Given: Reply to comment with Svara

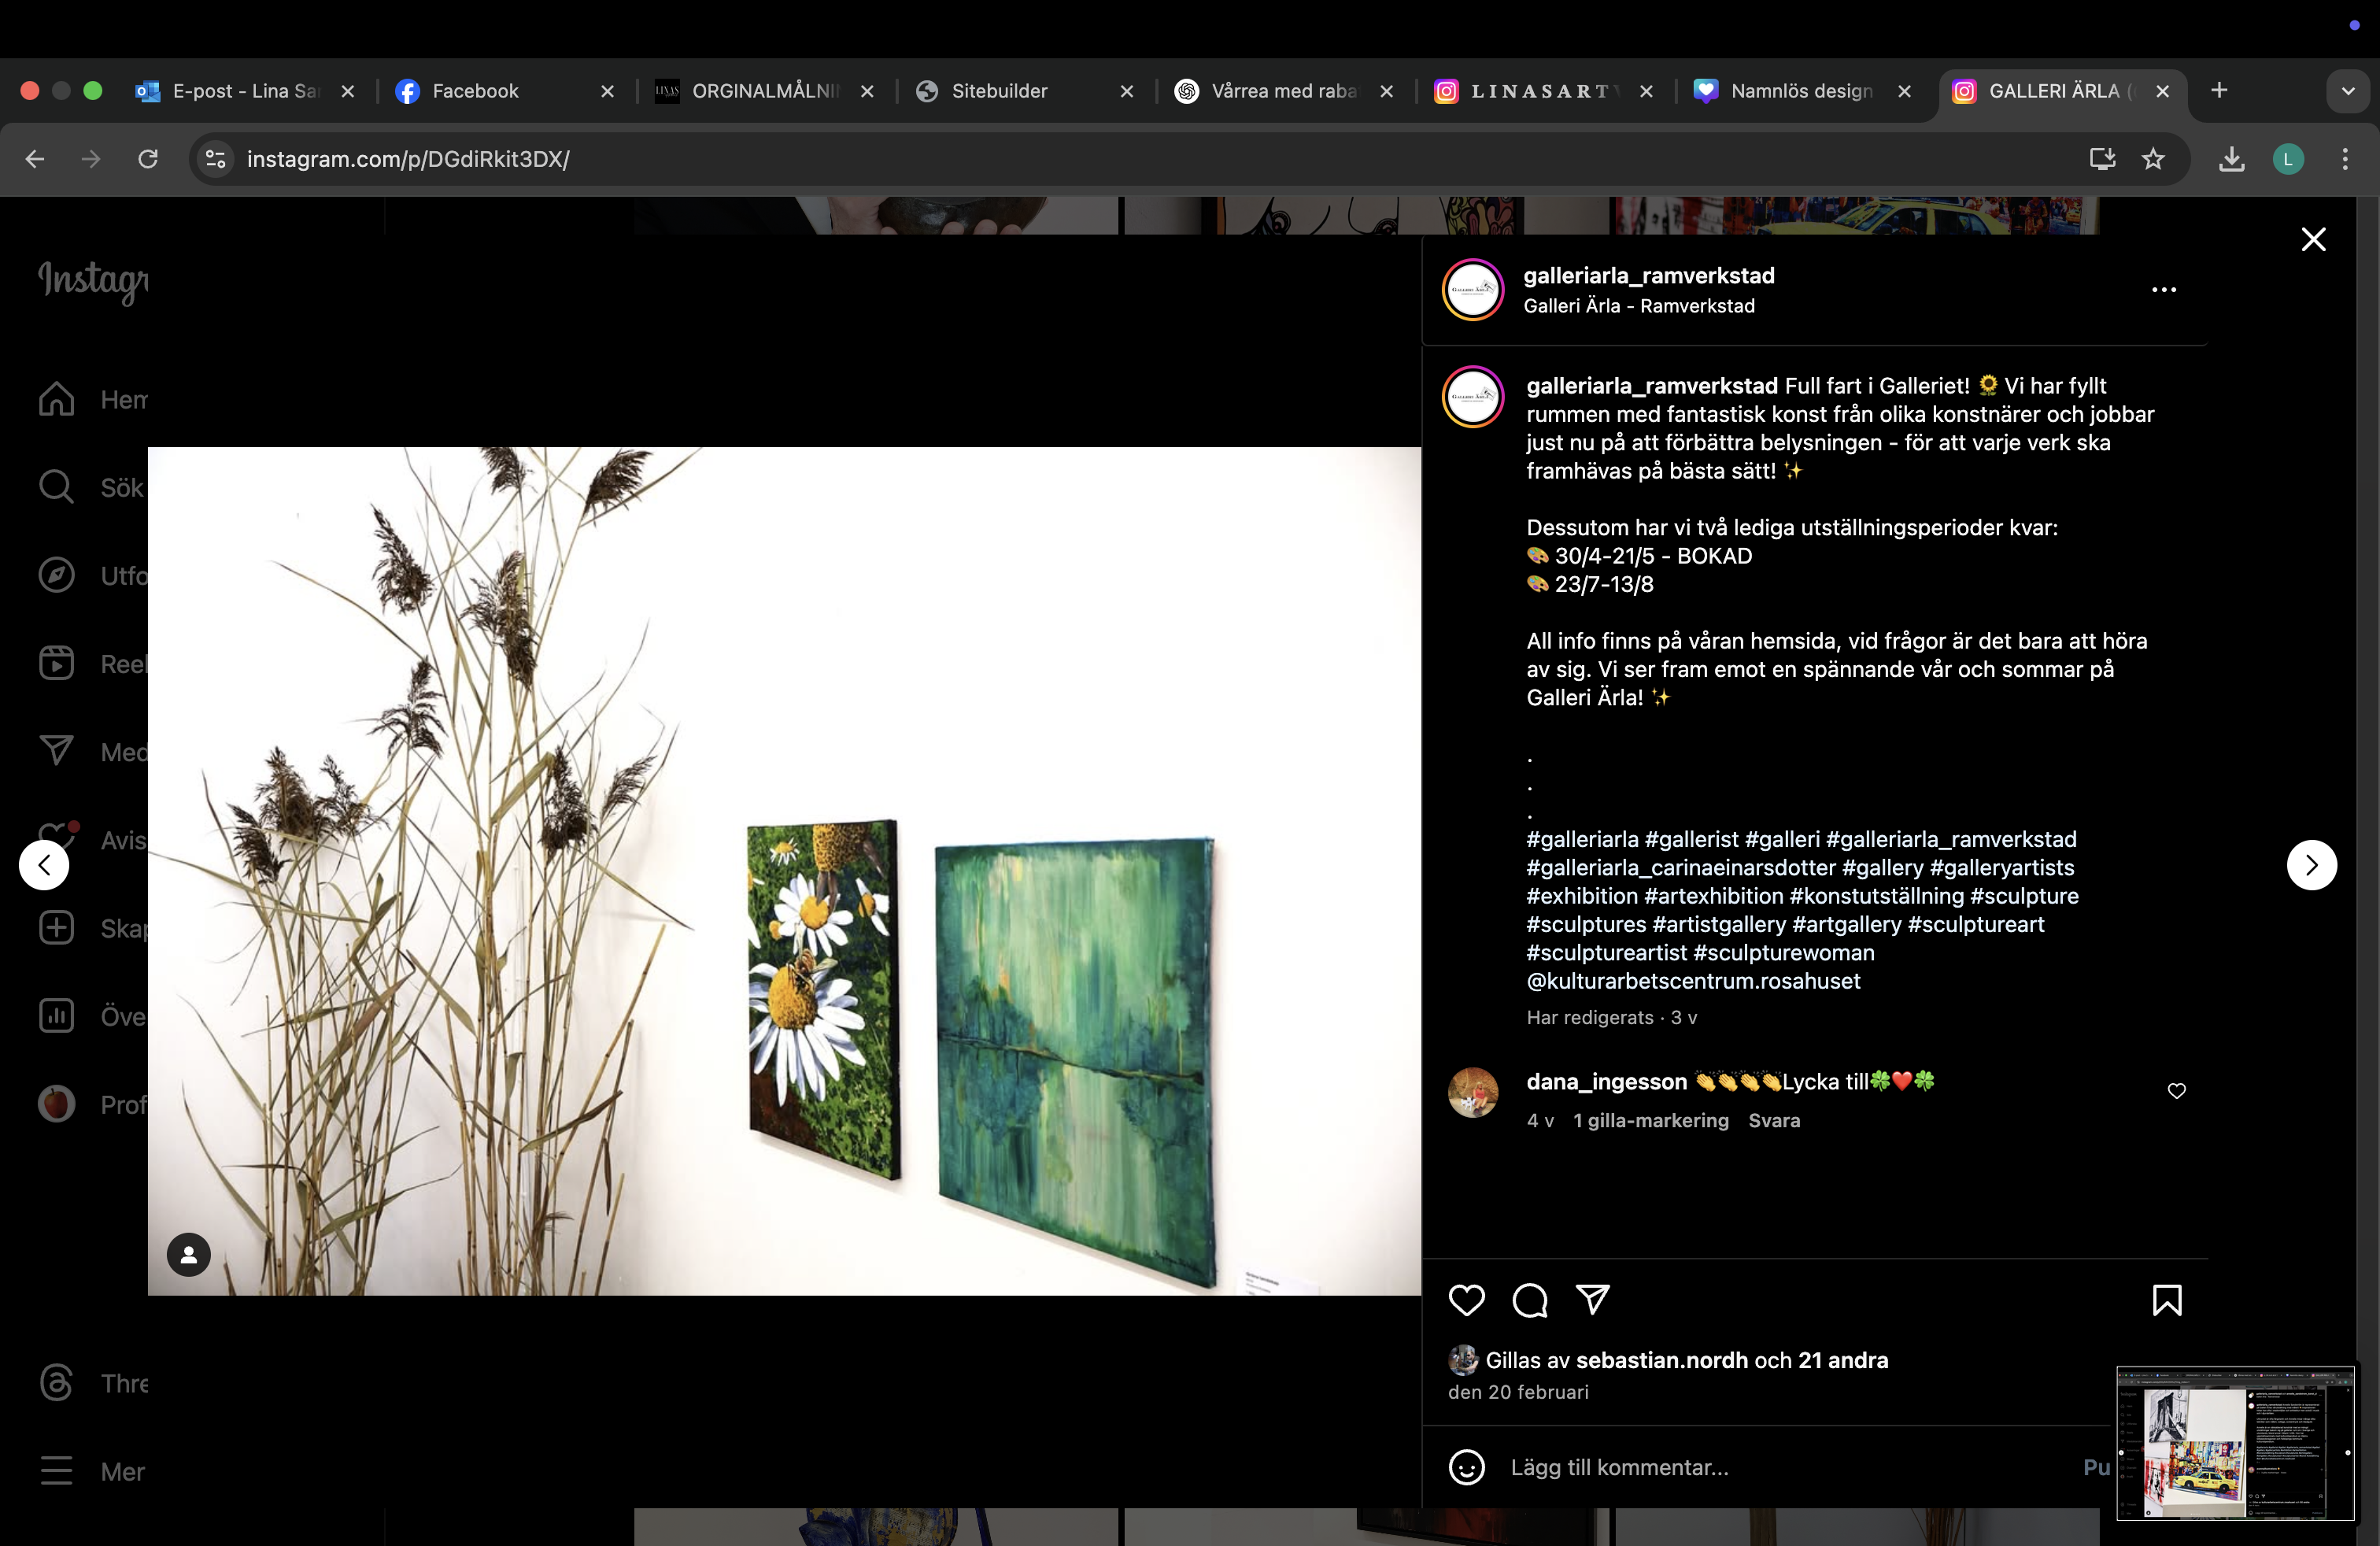Looking at the screenshot, I should pyautogui.click(x=1774, y=1121).
